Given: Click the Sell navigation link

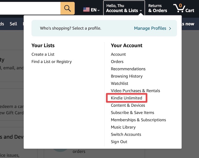Looking at the screenshot, I should pyautogui.click(x=13, y=24).
